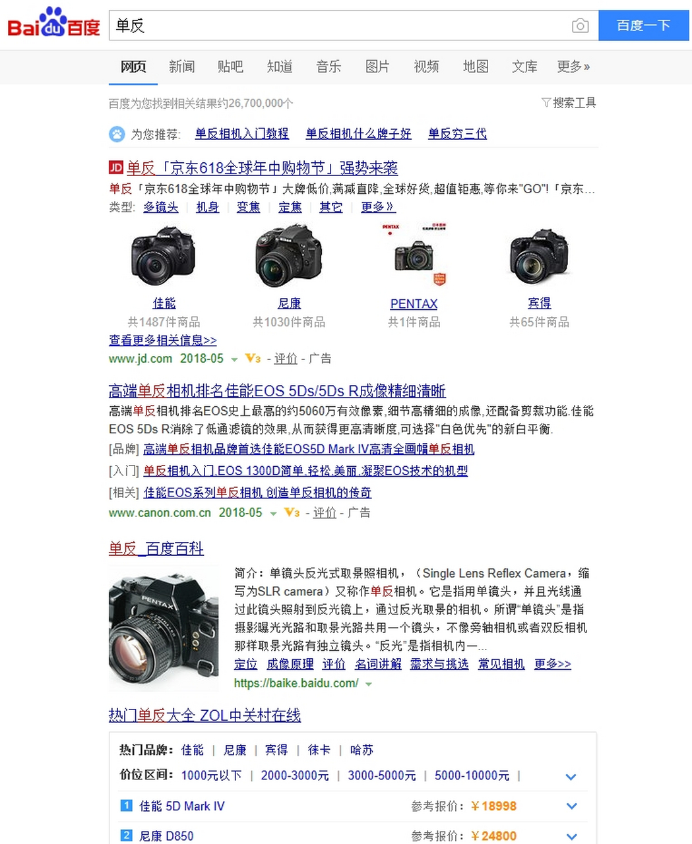Viewport: 692px width, 844px height.
Task: Select 变焦 type filter
Action: [248, 207]
